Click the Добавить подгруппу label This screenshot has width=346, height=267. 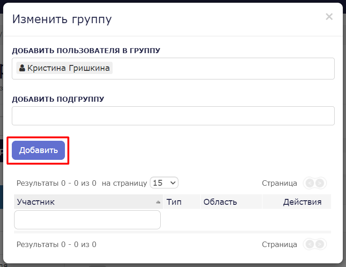[x=58, y=99]
